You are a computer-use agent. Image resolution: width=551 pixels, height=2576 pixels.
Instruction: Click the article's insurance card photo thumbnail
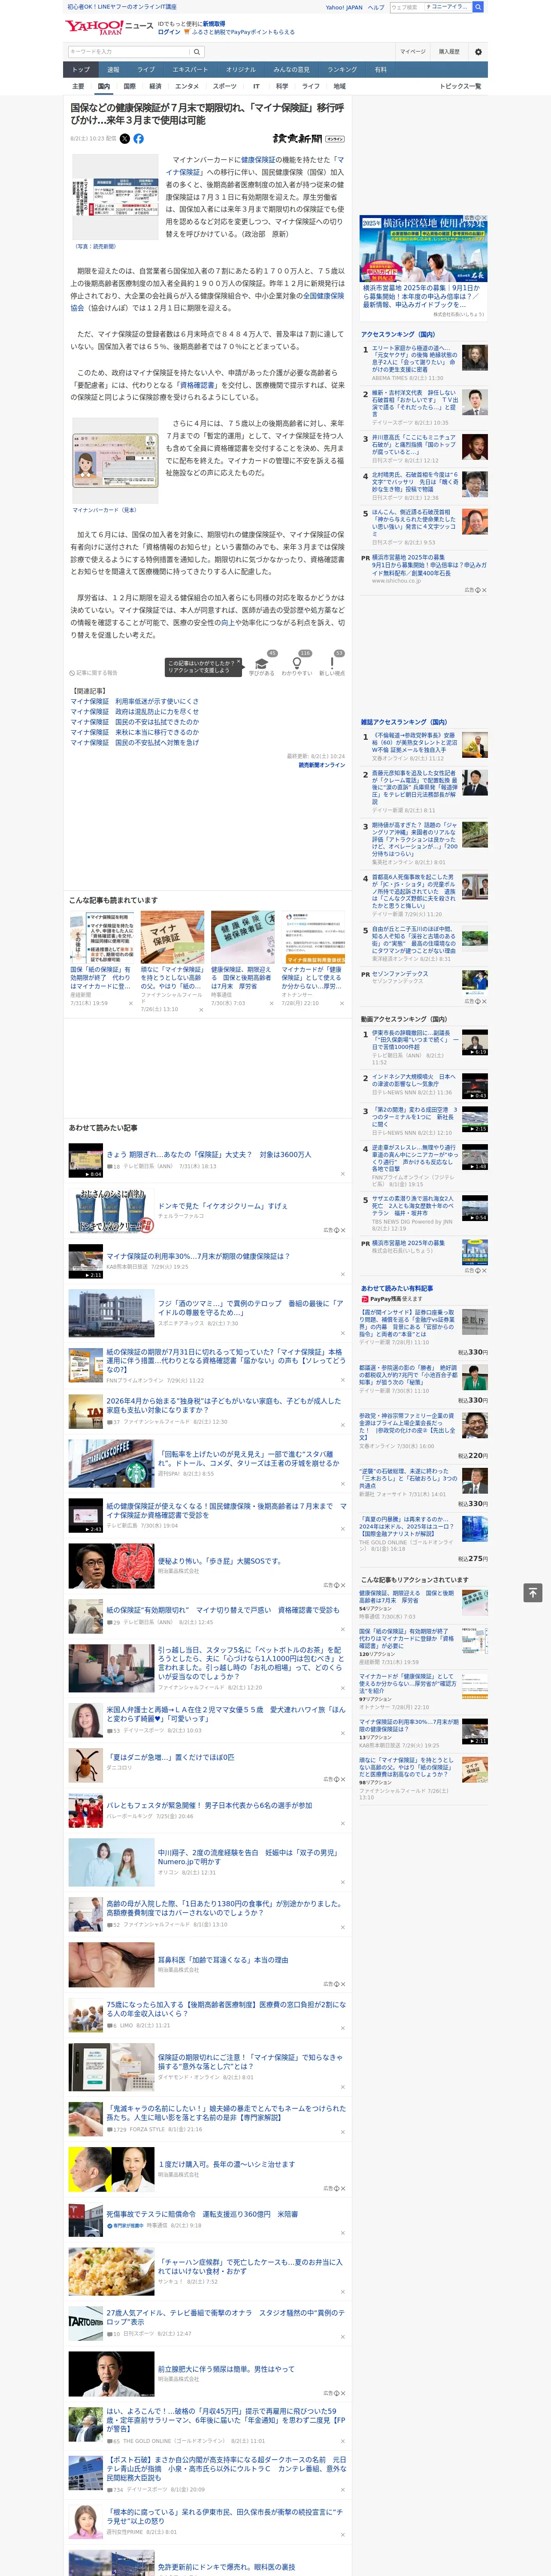115,197
